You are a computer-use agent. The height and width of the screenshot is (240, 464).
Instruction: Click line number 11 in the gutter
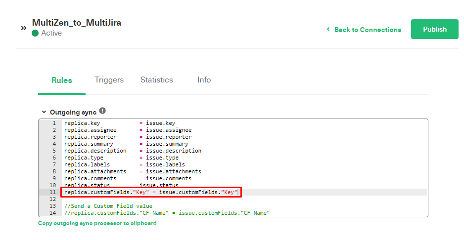pos(52,192)
